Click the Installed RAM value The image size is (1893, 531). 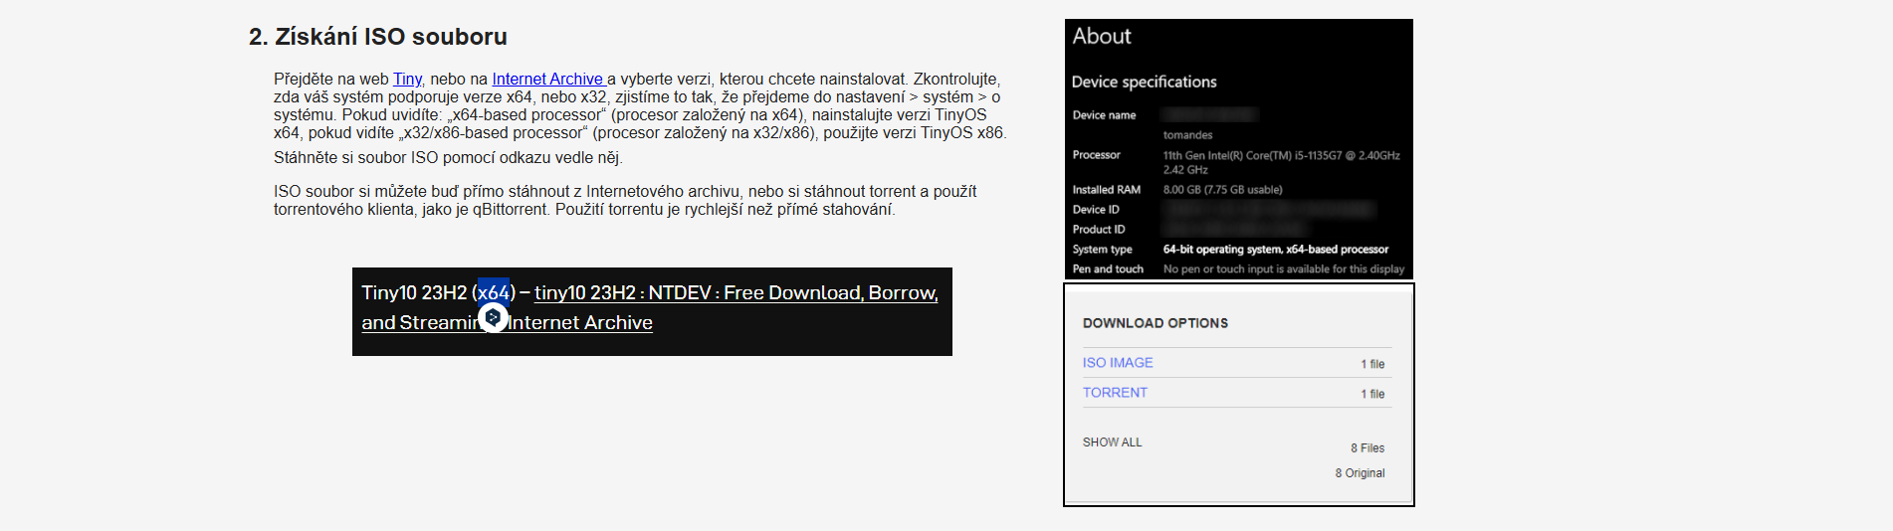(x=1222, y=190)
